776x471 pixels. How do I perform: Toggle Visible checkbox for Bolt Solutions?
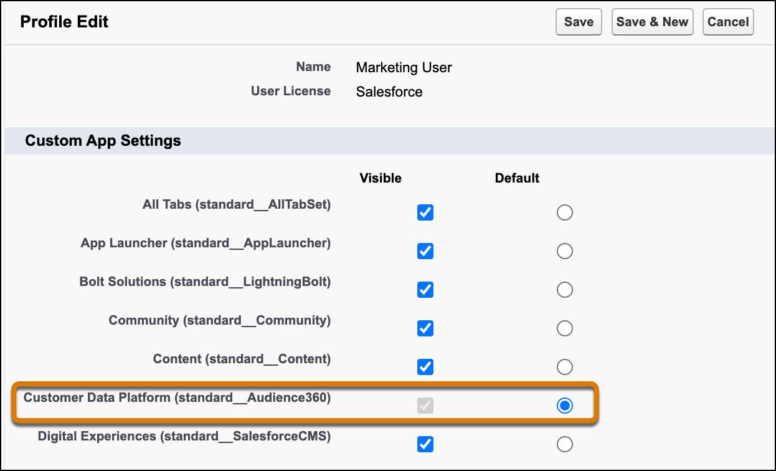(x=425, y=290)
